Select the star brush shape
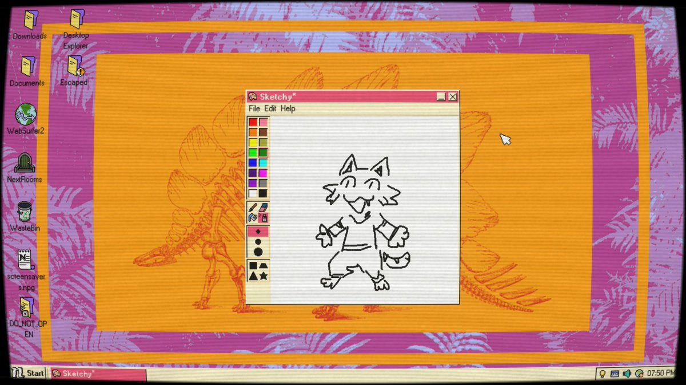Viewport: 686px width, 385px height. (263, 276)
